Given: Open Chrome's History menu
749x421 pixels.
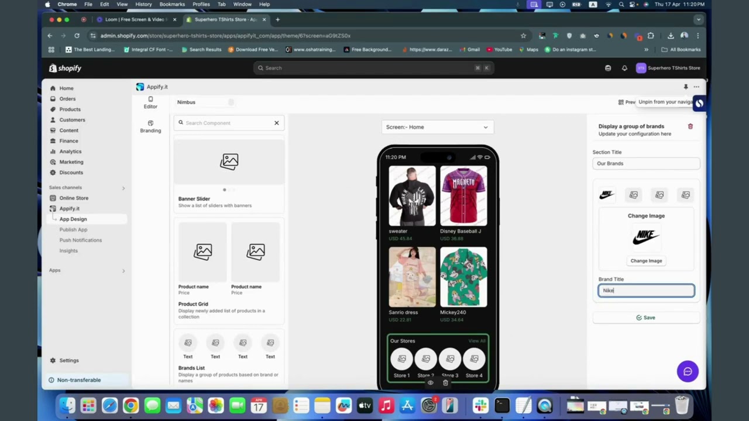Looking at the screenshot, I should (143, 4).
